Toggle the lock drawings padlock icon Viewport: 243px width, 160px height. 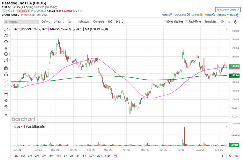tap(6, 74)
